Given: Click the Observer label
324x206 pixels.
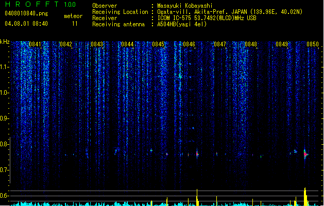Looking at the screenshot, I should pos(105,6).
